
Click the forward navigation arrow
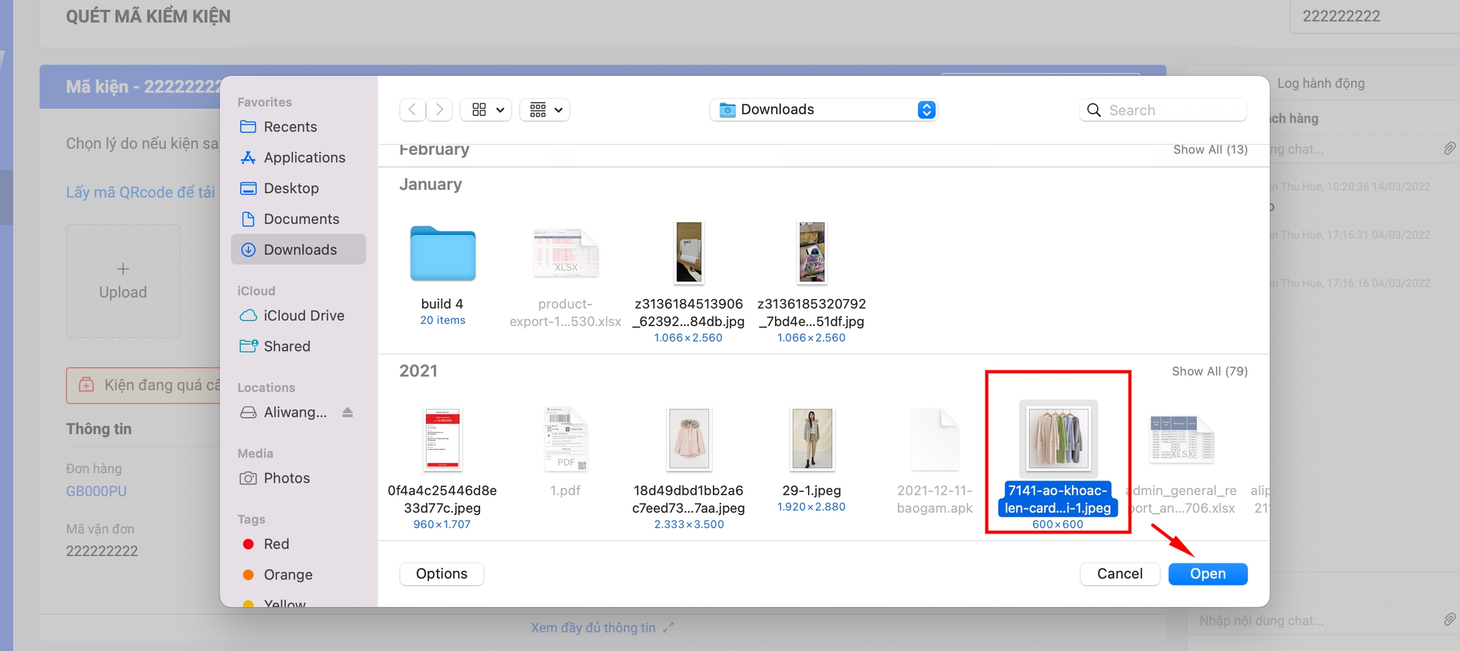point(439,110)
